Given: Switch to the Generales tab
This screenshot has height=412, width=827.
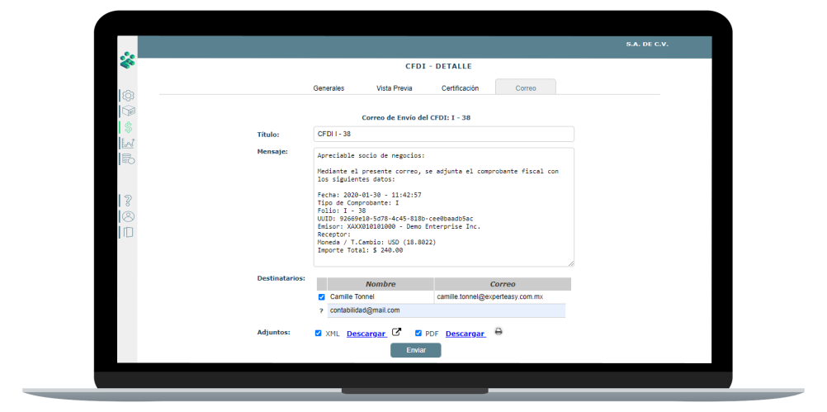Looking at the screenshot, I should pyautogui.click(x=328, y=88).
